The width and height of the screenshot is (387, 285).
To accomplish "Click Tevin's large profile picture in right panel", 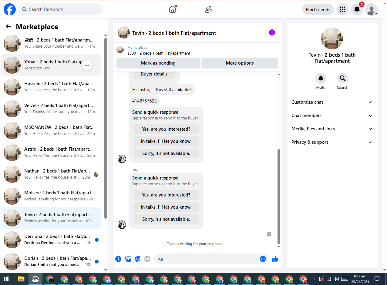I will [x=332, y=39].
